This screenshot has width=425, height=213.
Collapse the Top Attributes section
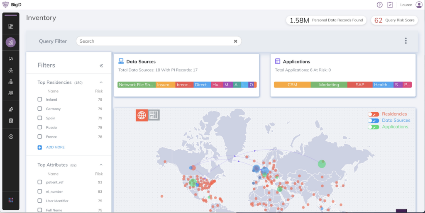101,165
